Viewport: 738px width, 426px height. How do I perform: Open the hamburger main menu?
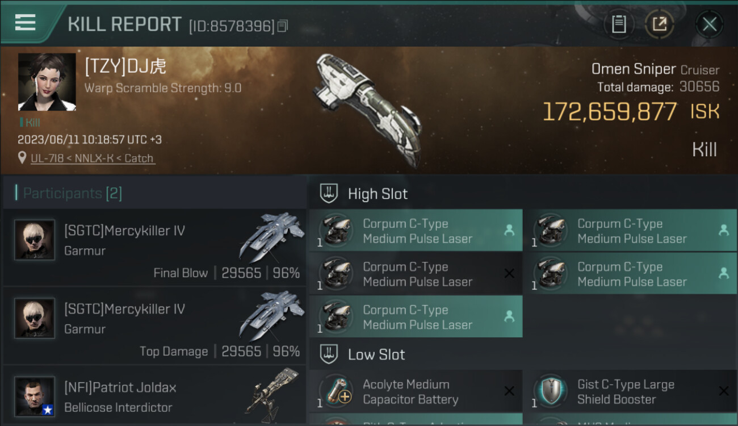coord(26,23)
